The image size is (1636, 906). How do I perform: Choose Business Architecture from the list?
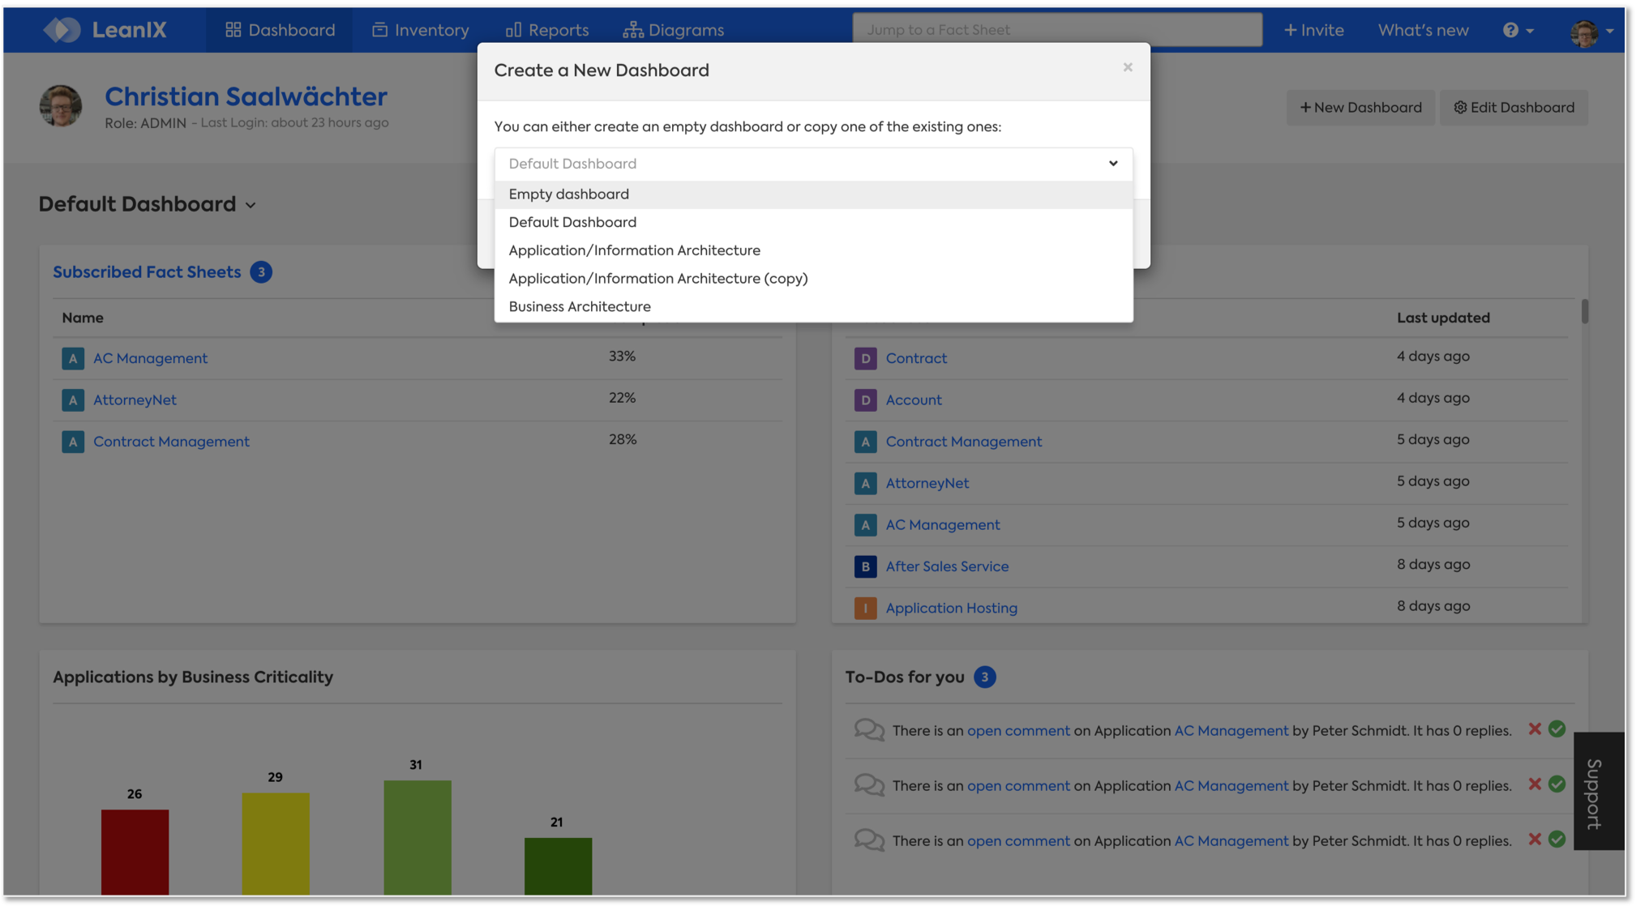(x=580, y=306)
